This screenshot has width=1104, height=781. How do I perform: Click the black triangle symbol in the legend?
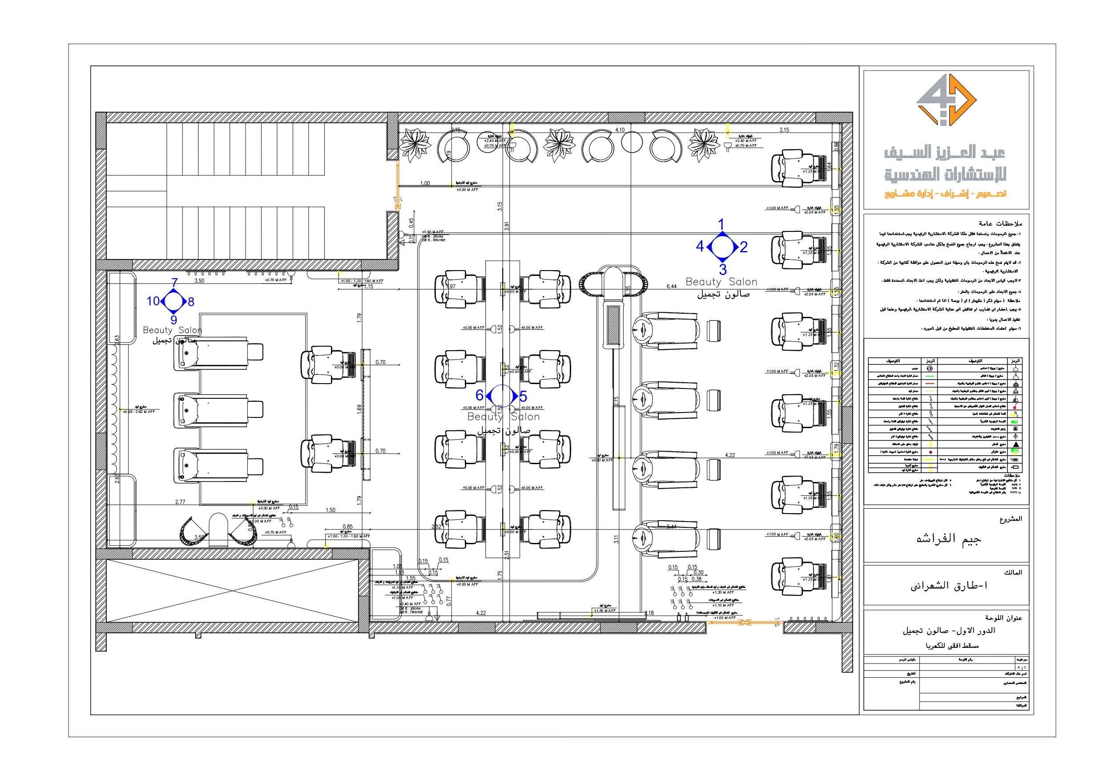(x=1015, y=444)
